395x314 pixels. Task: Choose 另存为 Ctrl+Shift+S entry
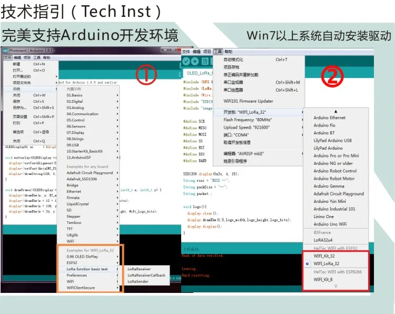(31, 107)
